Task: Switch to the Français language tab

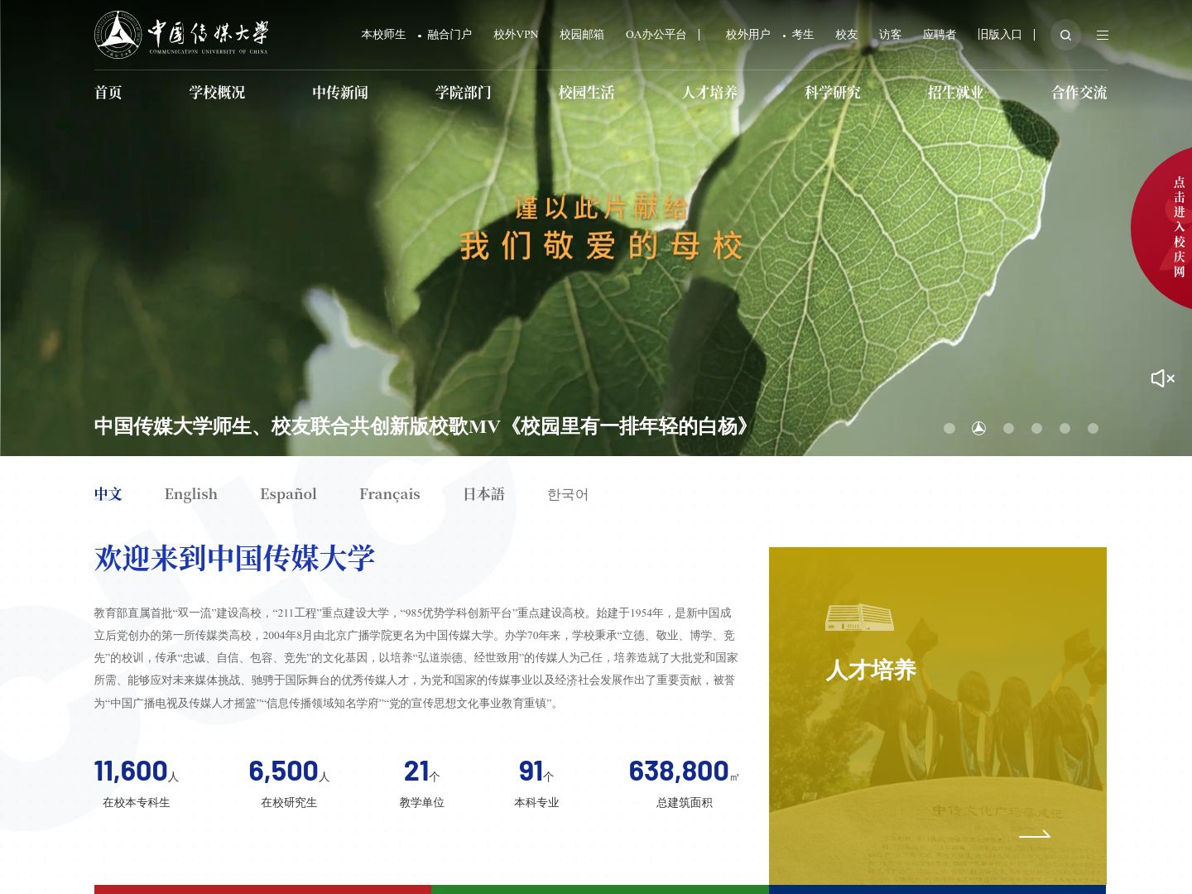Action: click(390, 494)
